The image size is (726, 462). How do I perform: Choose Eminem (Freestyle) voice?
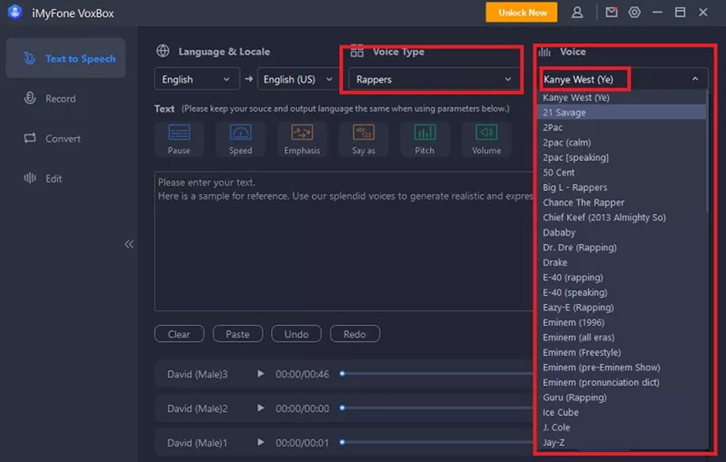tap(622, 352)
